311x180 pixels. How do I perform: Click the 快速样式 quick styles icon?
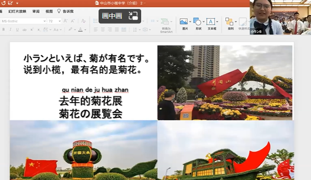point(243,21)
